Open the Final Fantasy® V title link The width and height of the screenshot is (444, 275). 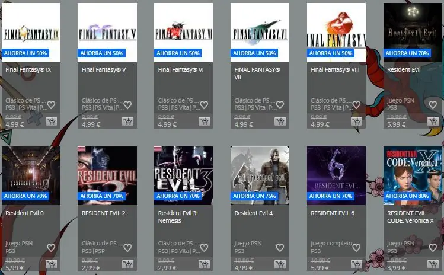(x=104, y=70)
